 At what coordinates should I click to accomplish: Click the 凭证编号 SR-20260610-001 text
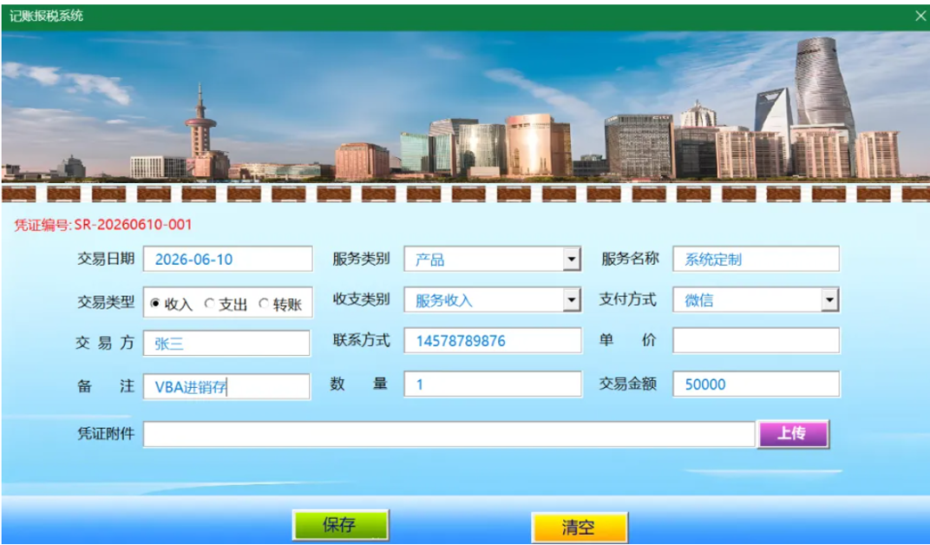(x=103, y=225)
